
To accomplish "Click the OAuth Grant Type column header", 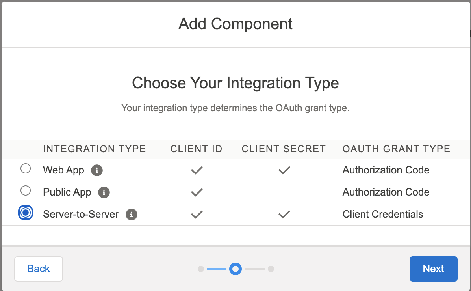I will (x=396, y=149).
